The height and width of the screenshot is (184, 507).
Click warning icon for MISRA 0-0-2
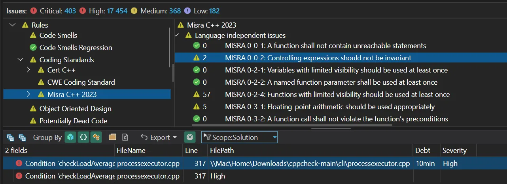pos(197,58)
